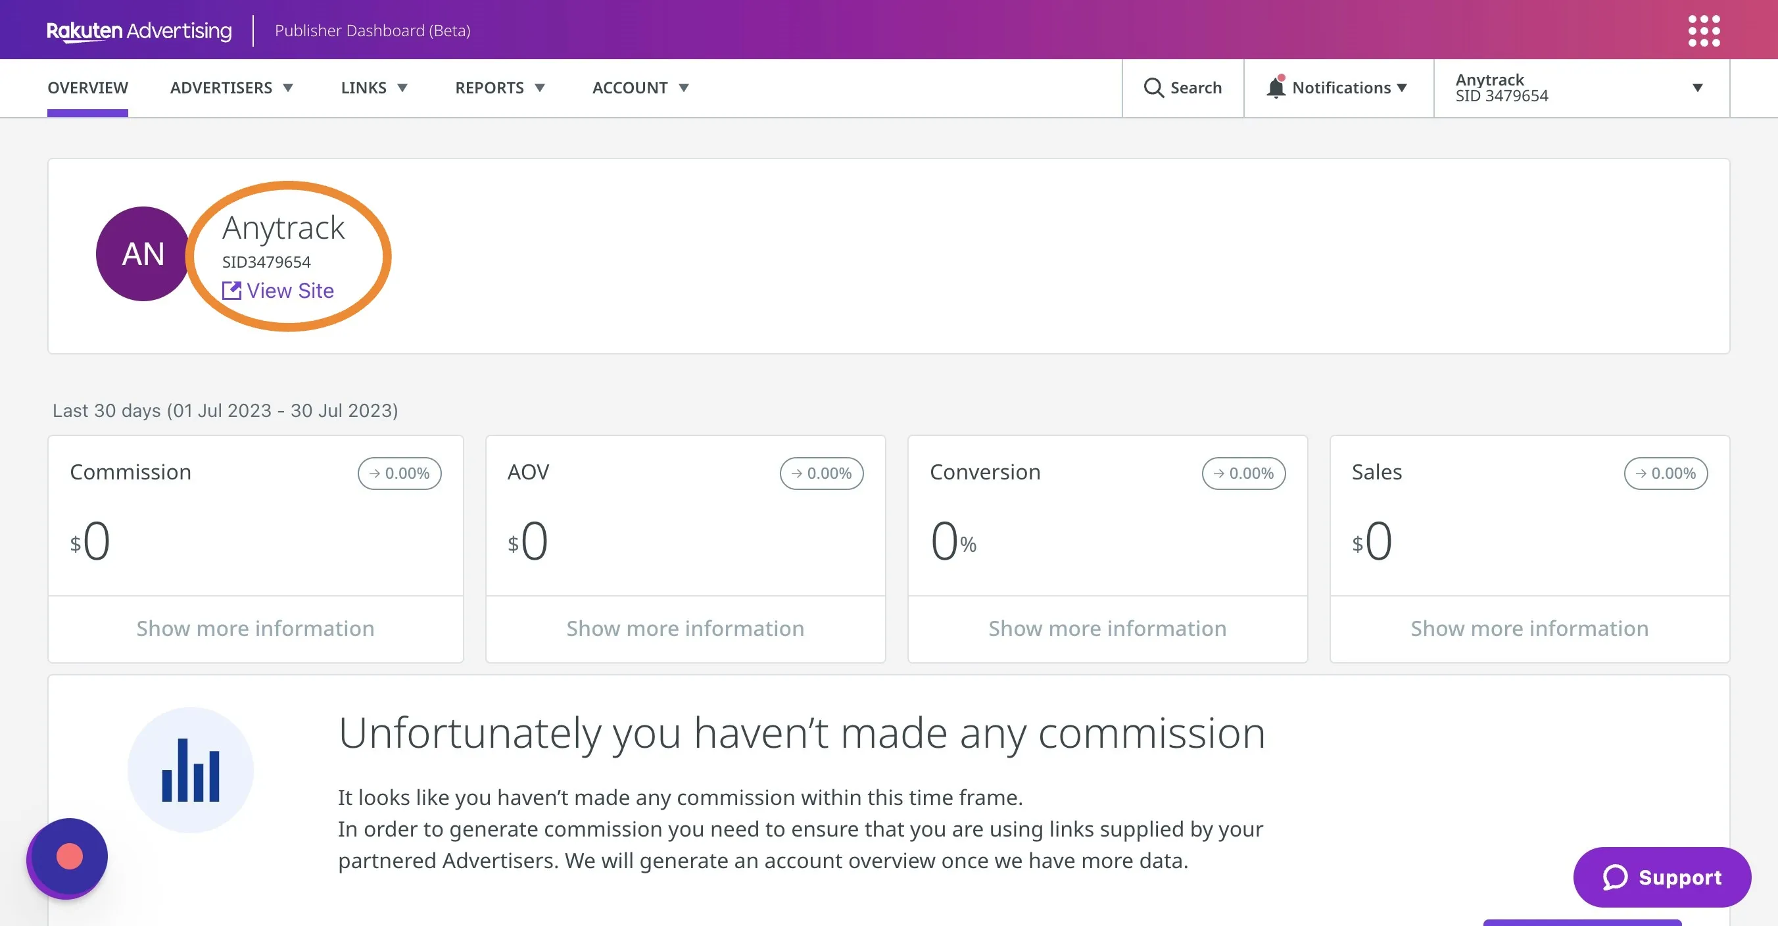Click the Commission card title
This screenshot has width=1778, height=926.
130,472
